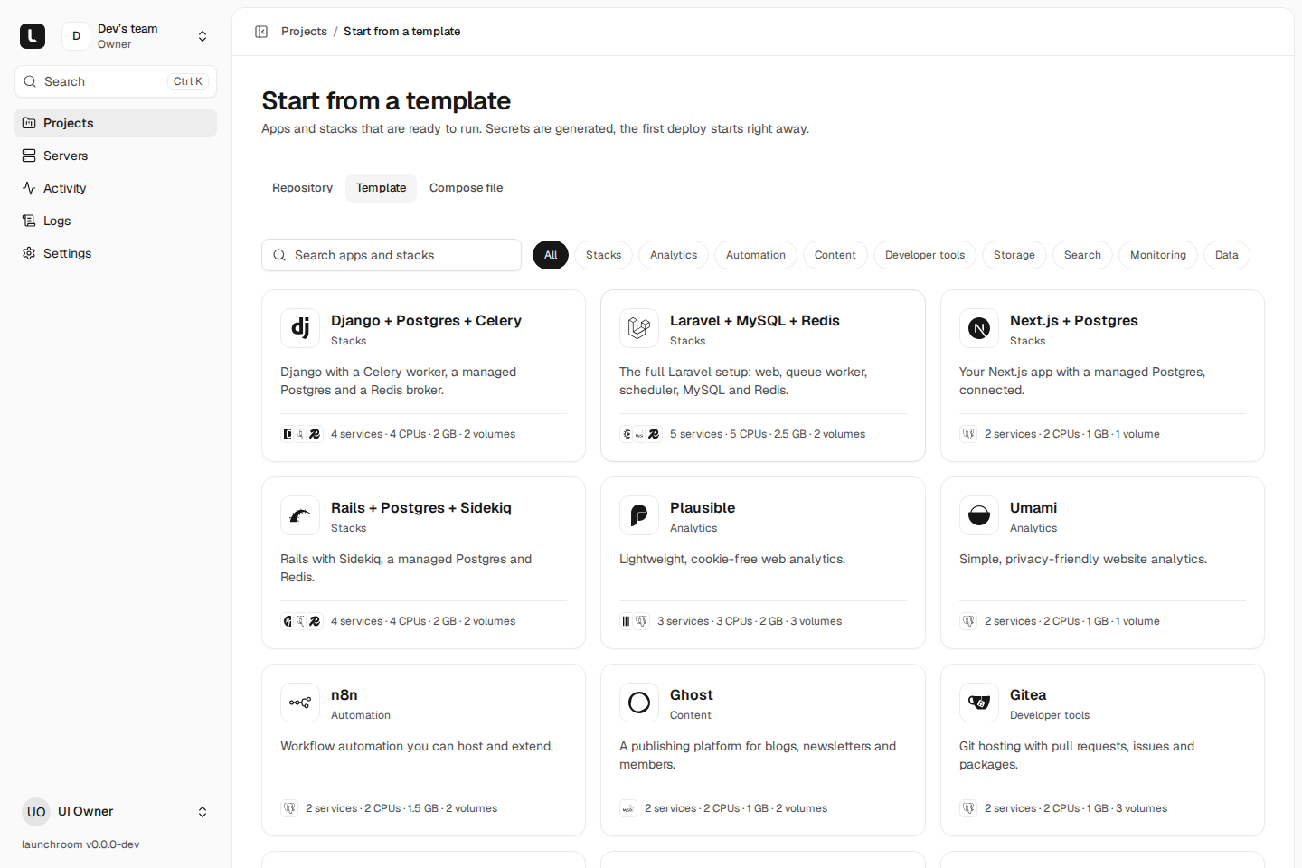This screenshot has height=868, width=1302.
Task: Click the Servers icon in sidebar
Action: point(29,156)
